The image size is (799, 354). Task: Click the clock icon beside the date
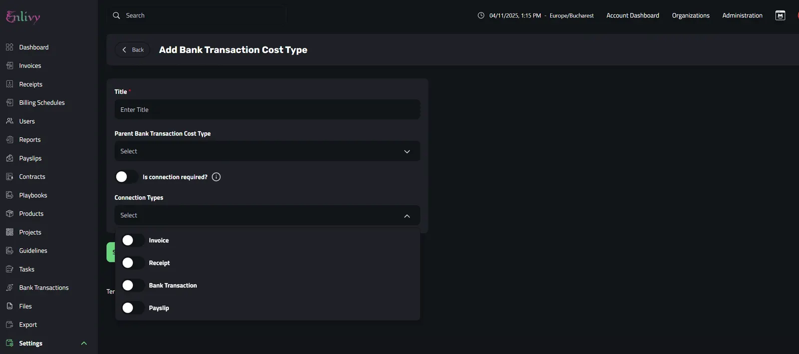pos(481,15)
